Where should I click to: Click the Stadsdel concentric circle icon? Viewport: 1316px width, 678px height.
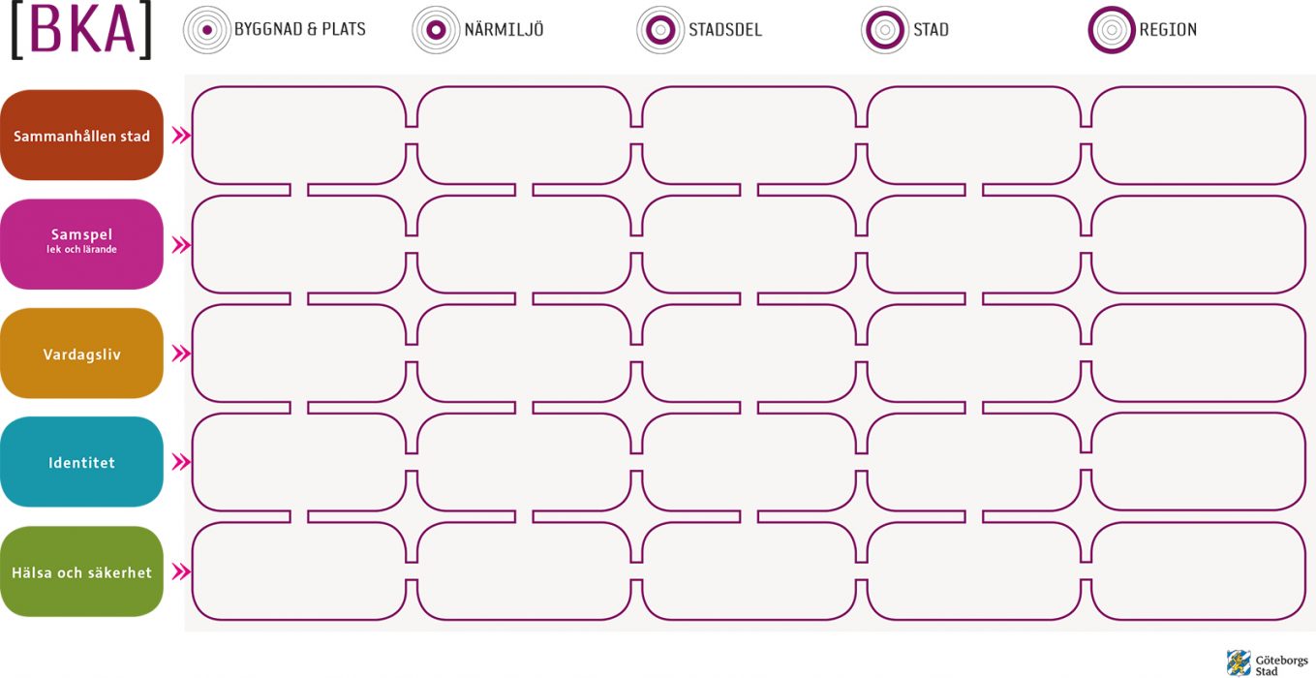pyautogui.click(x=660, y=30)
